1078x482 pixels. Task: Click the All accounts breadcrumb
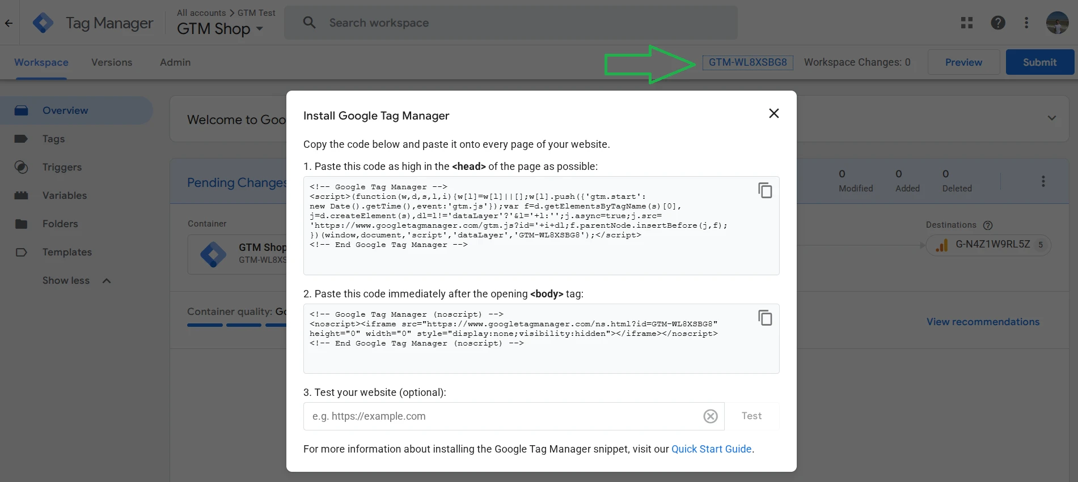click(x=201, y=12)
